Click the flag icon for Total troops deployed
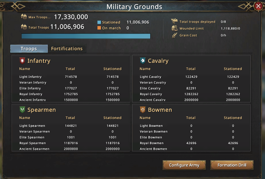Viewport: 265px width, 179px height. (174, 21)
